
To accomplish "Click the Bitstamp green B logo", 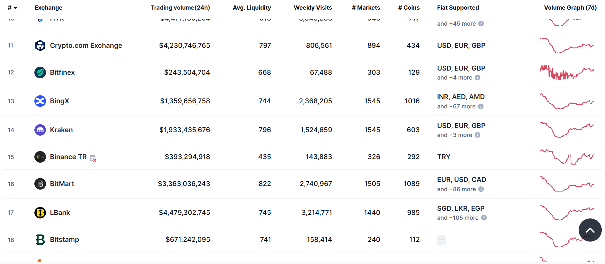I will point(40,240).
